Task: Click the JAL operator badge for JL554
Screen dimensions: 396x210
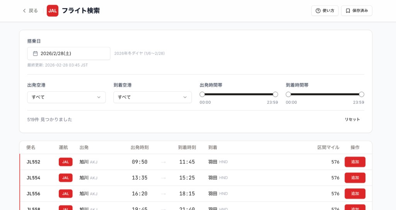Action: [x=65, y=178]
